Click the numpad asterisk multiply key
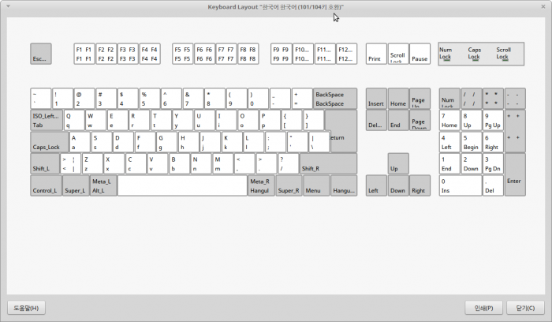The height and width of the screenshot is (322, 552). coord(493,99)
